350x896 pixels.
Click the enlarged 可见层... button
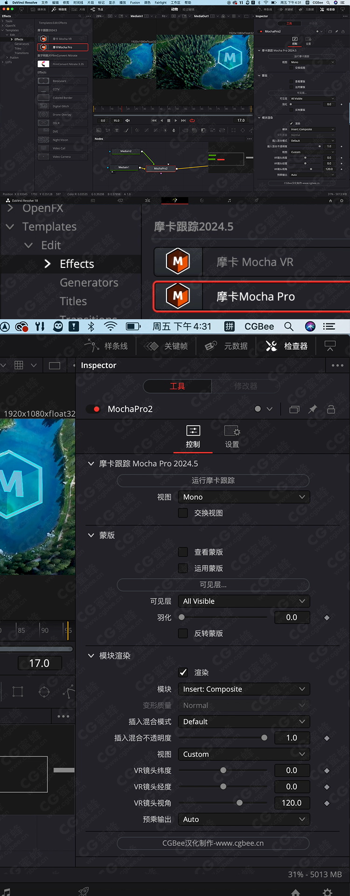(213, 585)
